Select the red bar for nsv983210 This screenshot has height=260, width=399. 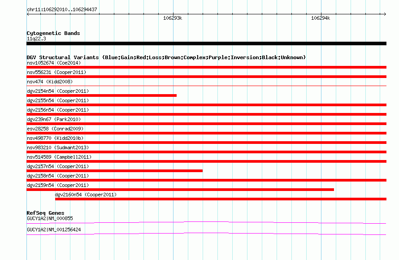(x=206, y=152)
